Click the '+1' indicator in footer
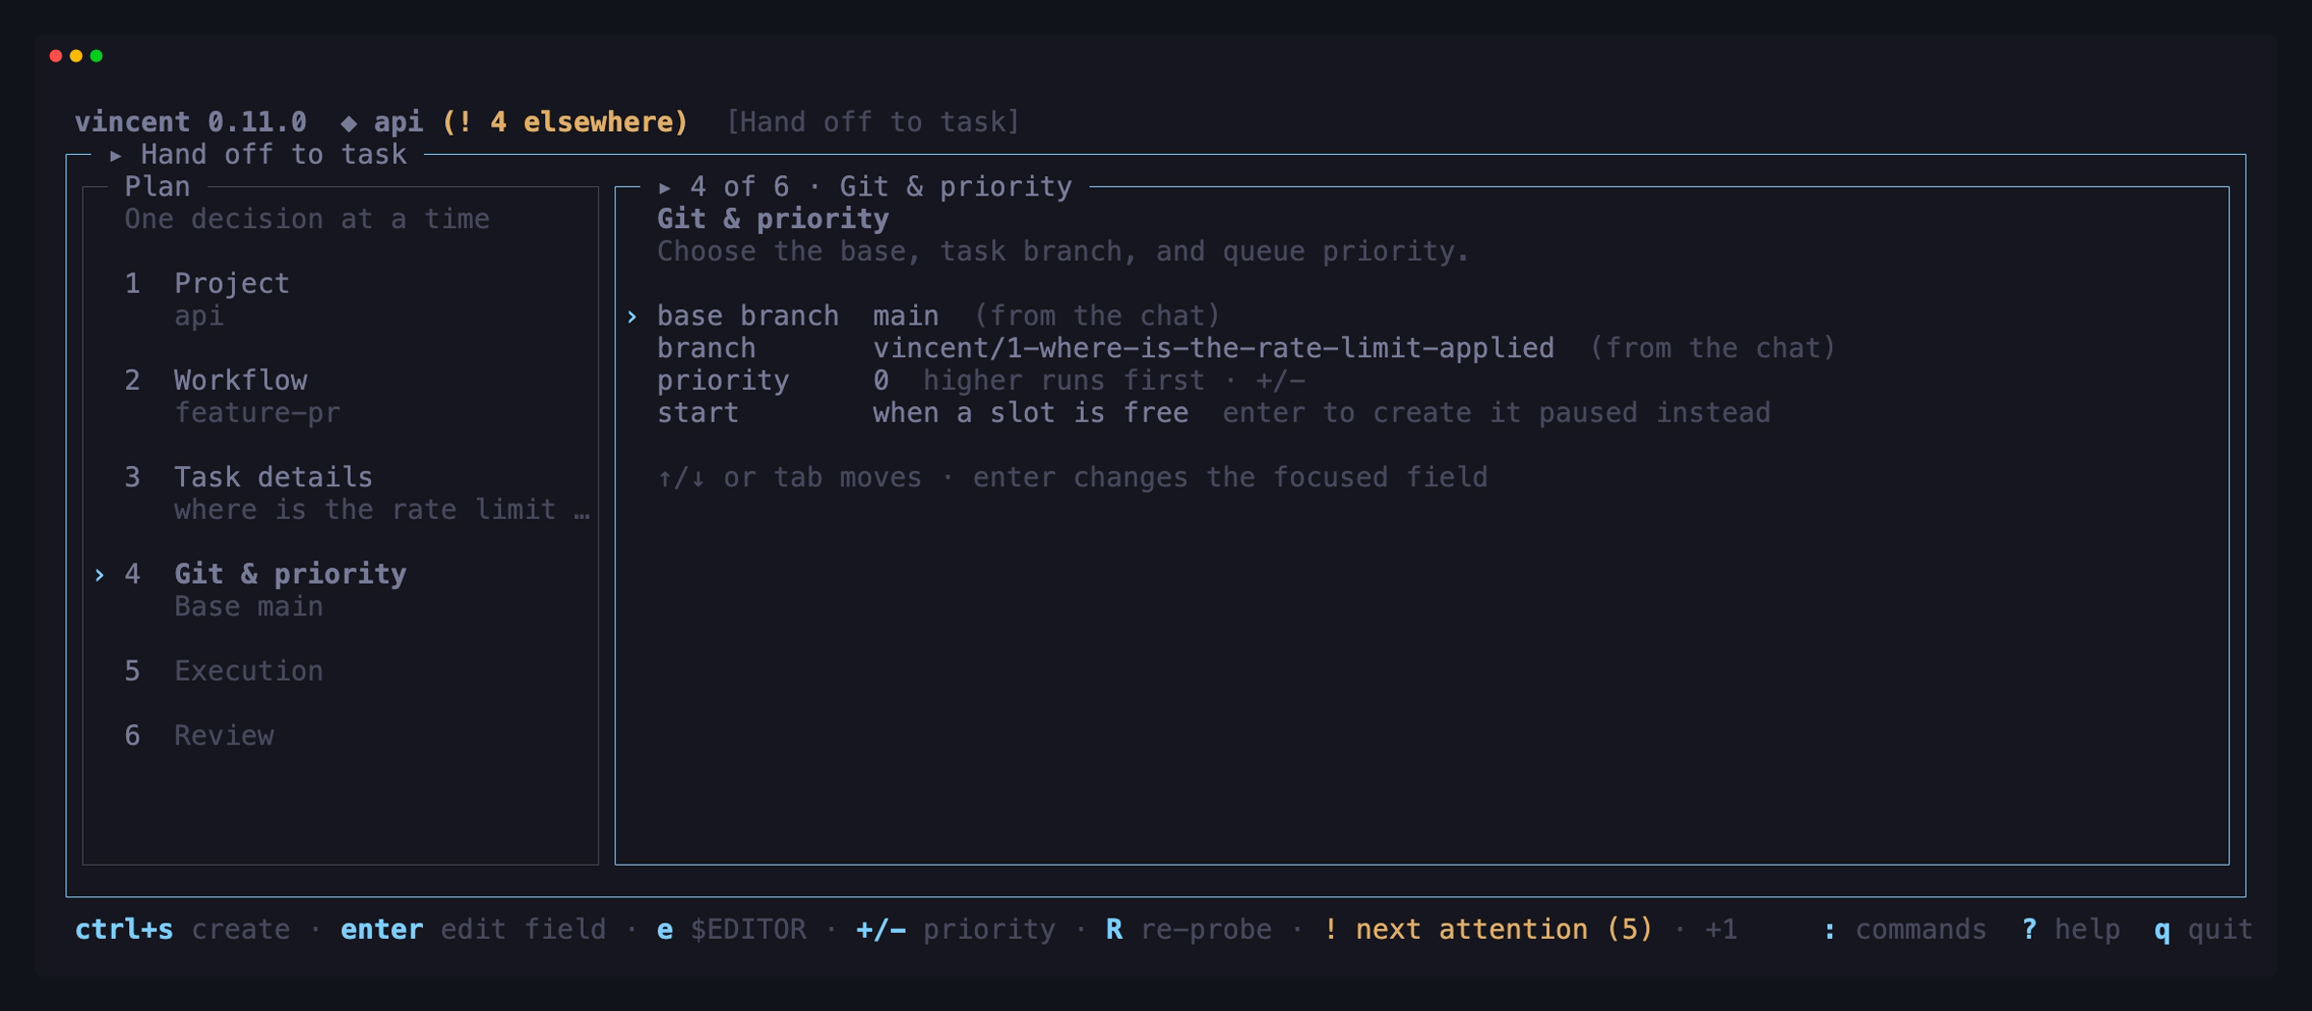2312x1011 pixels. (1721, 929)
